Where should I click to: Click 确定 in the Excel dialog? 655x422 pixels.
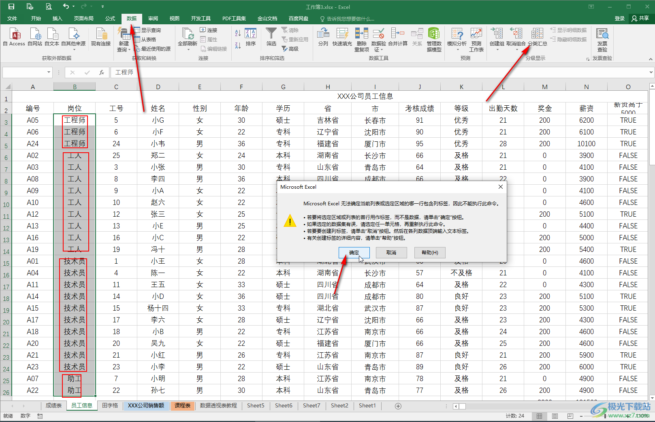tap(354, 253)
